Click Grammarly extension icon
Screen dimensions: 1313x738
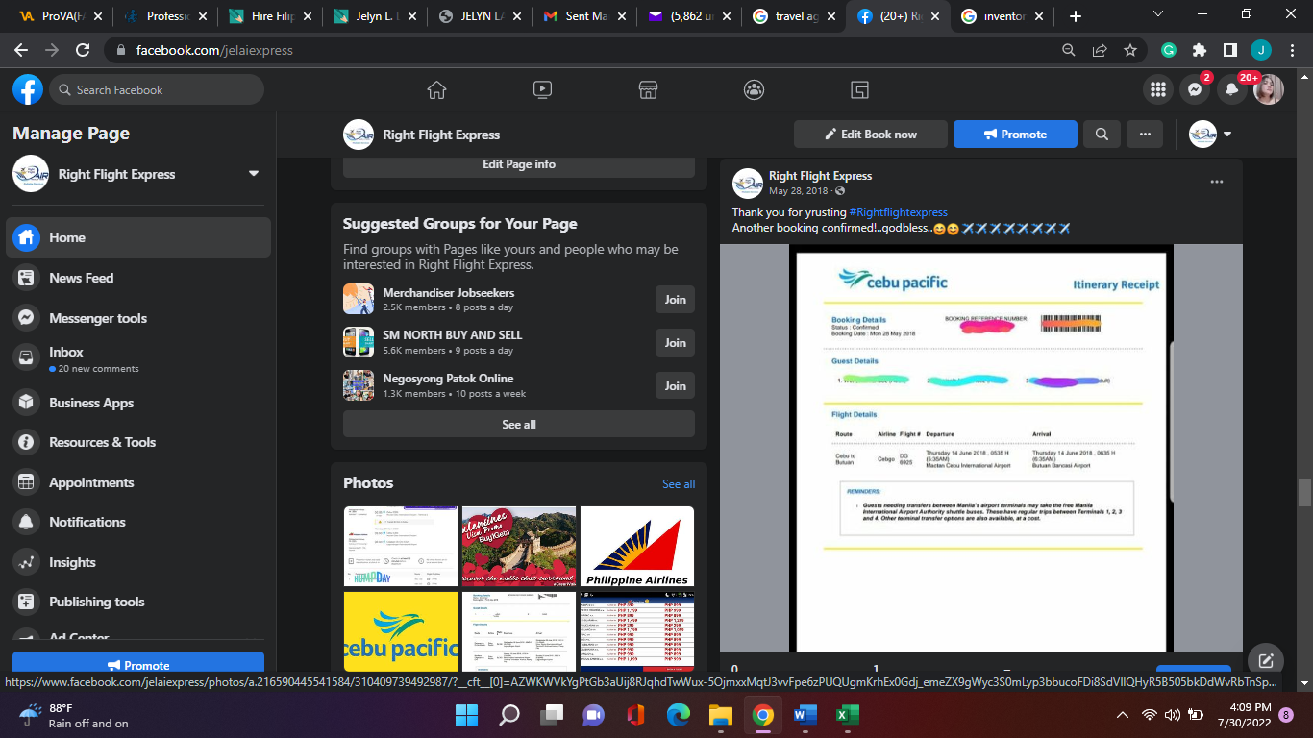click(x=1169, y=50)
